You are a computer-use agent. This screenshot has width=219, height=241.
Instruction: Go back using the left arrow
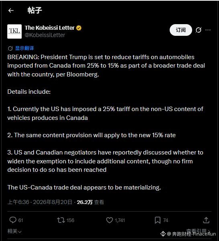click(11, 10)
